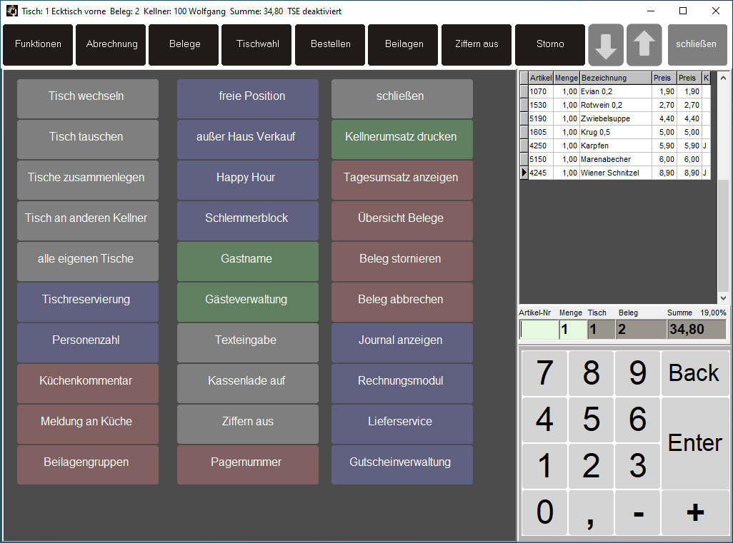Open Tischwahl from toolbar
The width and height of the screenshot is (733, 543).
[x=256, y=44]
